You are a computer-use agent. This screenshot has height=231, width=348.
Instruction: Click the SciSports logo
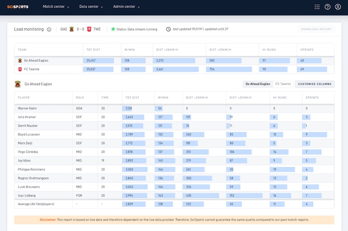click(18, 7)
